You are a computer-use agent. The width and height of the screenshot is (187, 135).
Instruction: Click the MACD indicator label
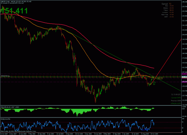pyautogui.click(x=10, y=107)
